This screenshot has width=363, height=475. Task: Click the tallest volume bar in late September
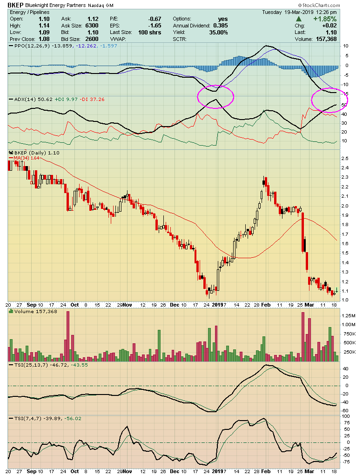pyautogui.click(x=68, y=336)
